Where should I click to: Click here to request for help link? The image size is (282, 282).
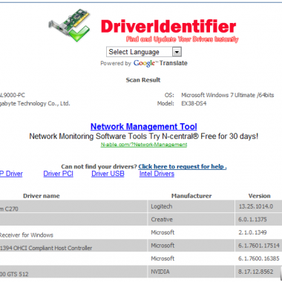(x=183, y=166)
